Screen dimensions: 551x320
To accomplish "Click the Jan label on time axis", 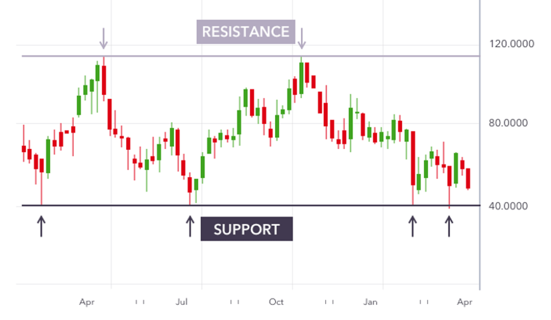I will point(370,302).
